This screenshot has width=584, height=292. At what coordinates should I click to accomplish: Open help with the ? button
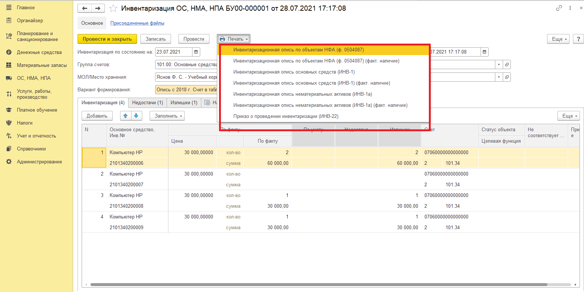click(578, 39)
